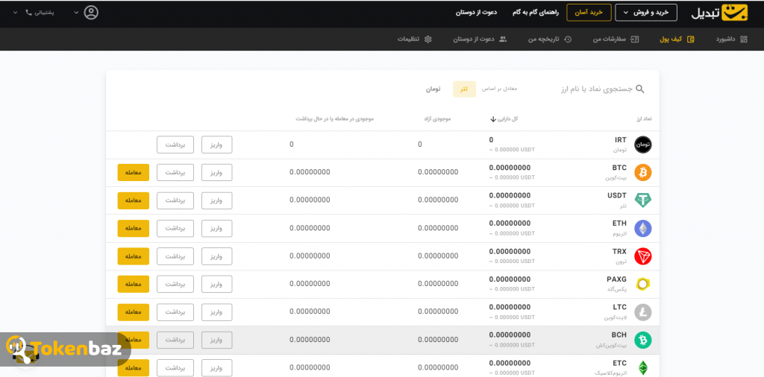Screen dimensions: 764x377
Task: Click the IRT toman coin icon
Action: click(642, 145)
